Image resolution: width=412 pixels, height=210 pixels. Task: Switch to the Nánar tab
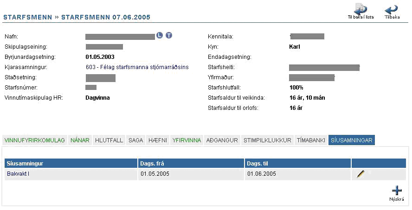[x=80, y=140]
